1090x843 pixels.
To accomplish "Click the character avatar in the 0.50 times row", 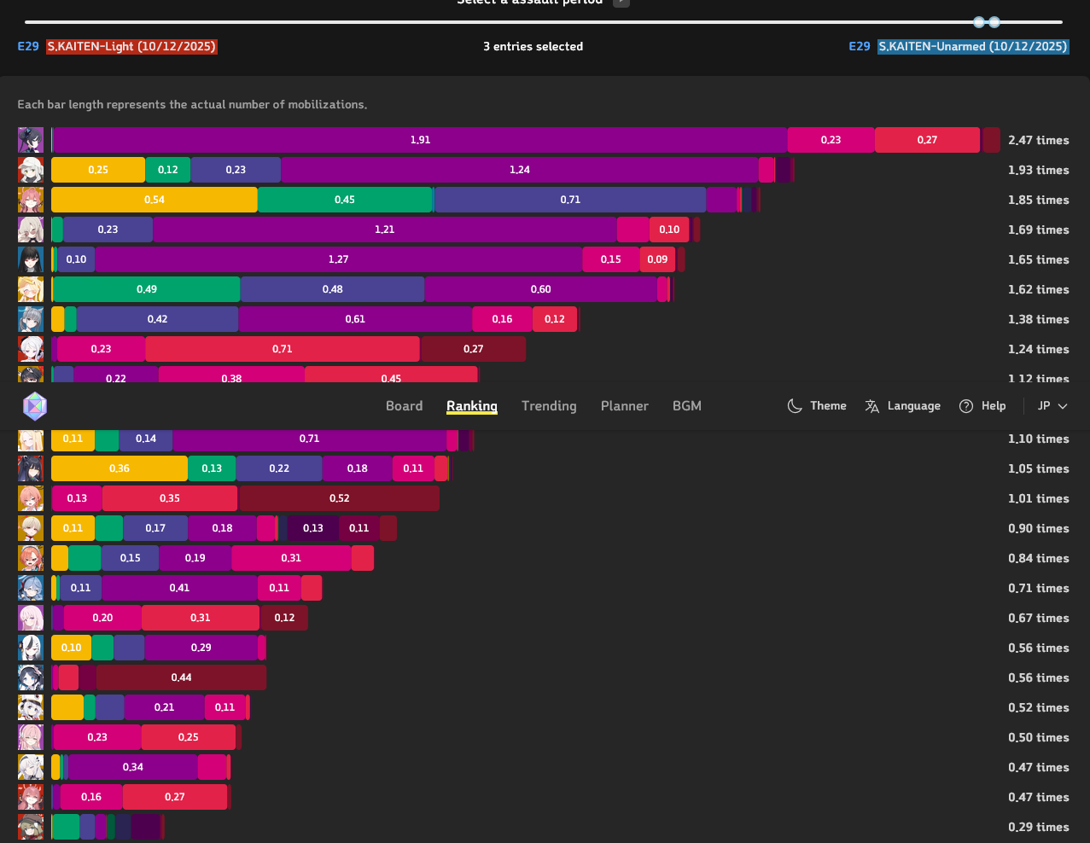I will point(31,737).
